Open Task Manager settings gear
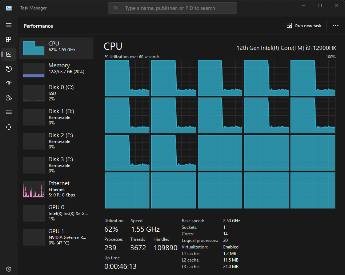345x275 pixels. click(8, 269)
